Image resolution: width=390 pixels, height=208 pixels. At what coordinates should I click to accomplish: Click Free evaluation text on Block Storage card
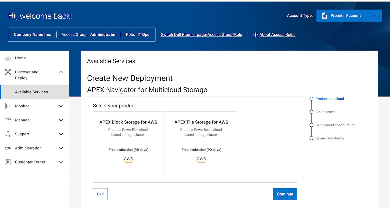tap(128, 150)
